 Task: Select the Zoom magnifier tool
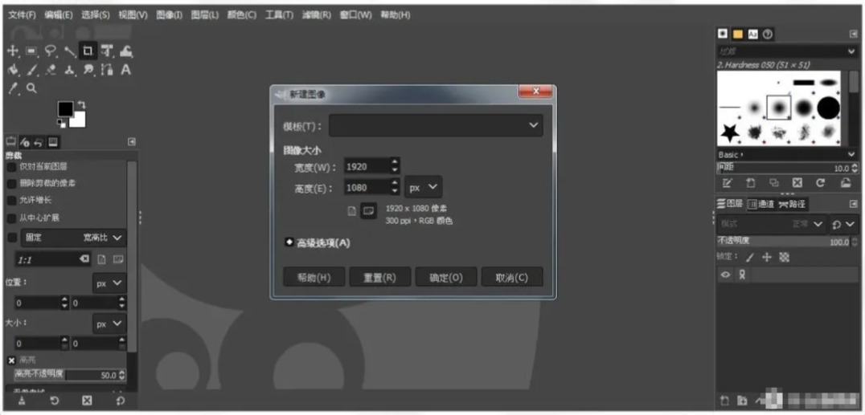[x=31, y=88]
